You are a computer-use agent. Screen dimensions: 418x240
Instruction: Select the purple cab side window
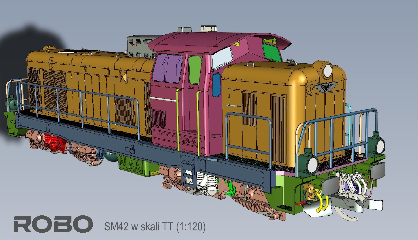click(x=167, y=69)
